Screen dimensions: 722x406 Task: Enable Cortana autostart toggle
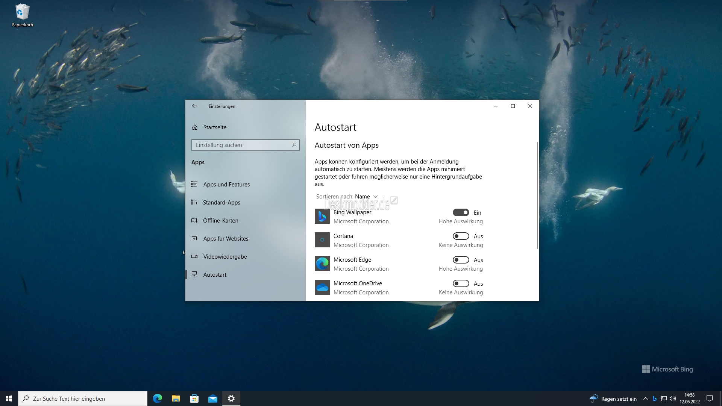tap(461, 236)
